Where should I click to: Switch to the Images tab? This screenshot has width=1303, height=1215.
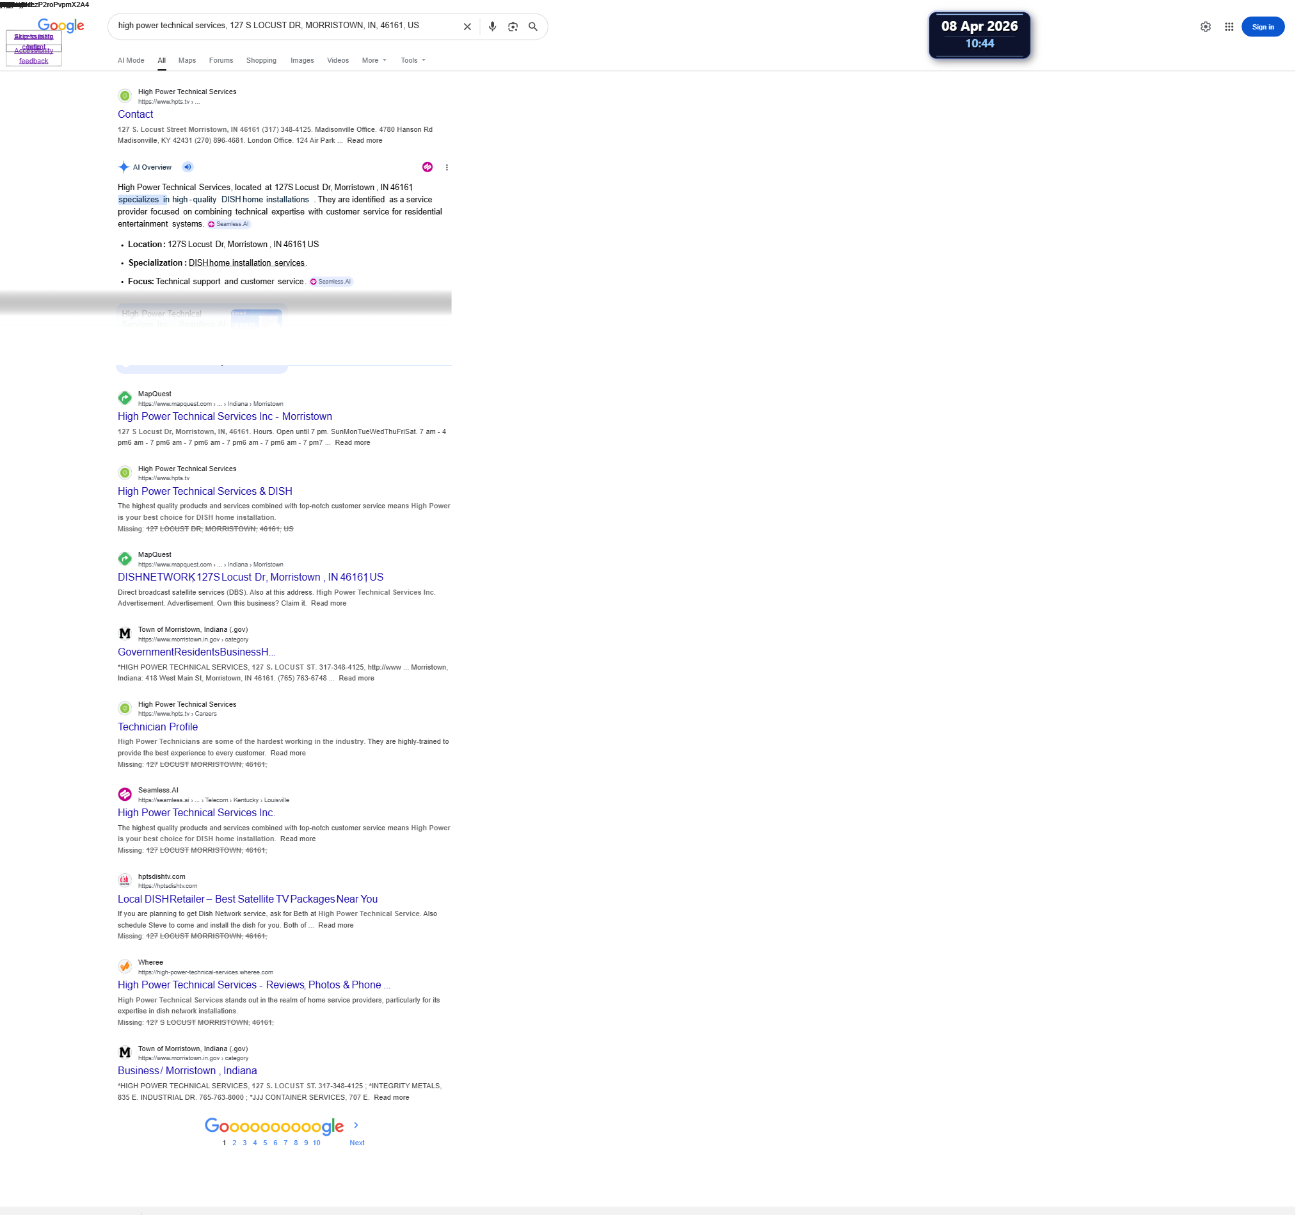click(303, 61)
